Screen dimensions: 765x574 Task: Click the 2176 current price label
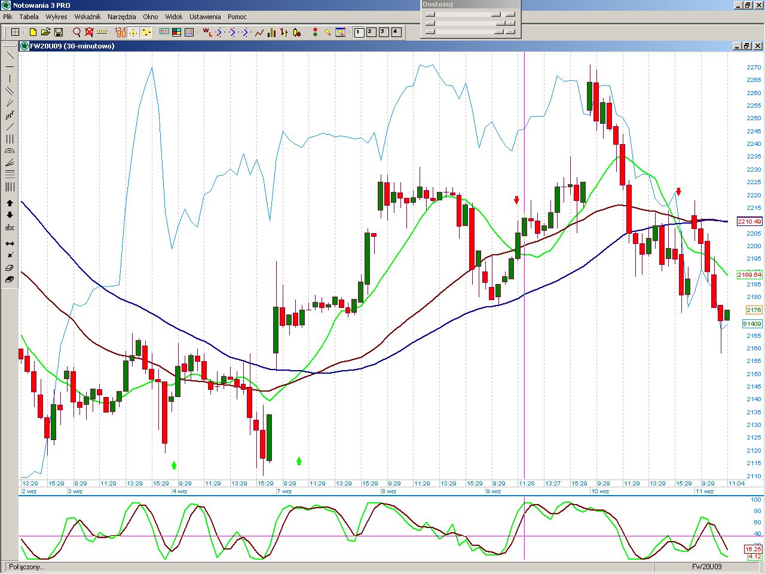tap(754, 310)
